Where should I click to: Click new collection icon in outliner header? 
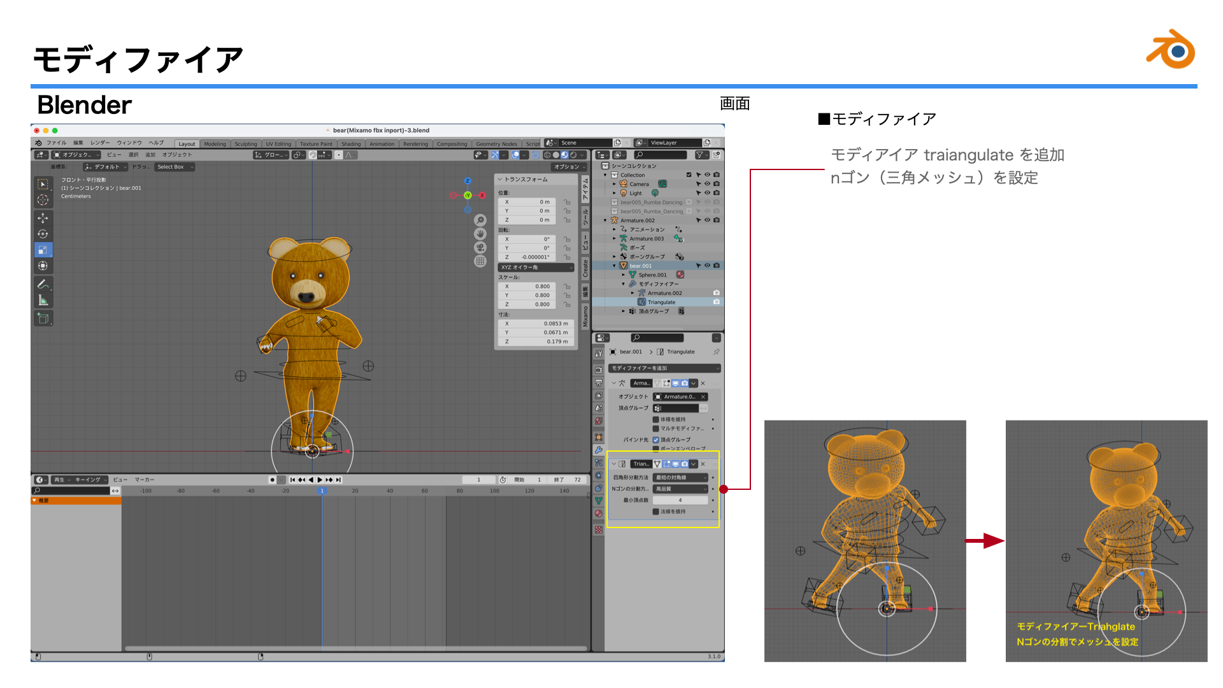coord(717,155)
